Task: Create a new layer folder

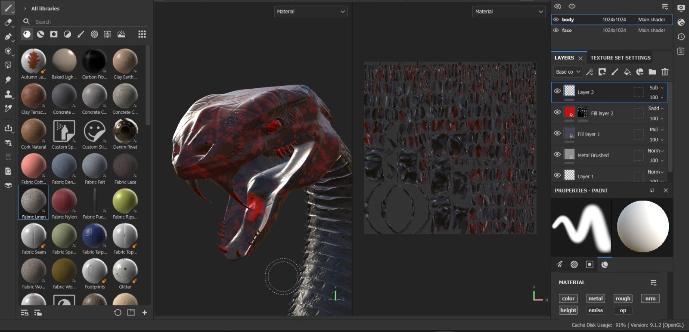Action: click(652, 72)
